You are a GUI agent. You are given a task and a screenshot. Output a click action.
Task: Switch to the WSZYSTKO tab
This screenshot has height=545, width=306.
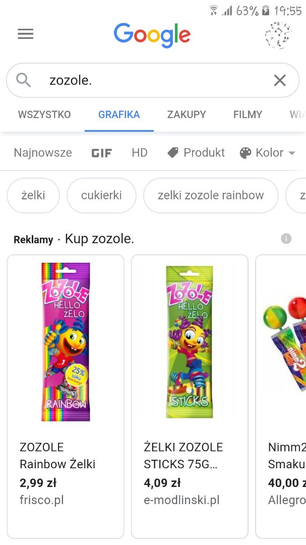click(44, 115)
